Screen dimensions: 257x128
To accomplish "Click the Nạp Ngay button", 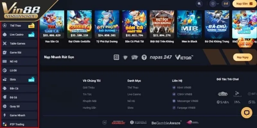I will tap(243, 57).
